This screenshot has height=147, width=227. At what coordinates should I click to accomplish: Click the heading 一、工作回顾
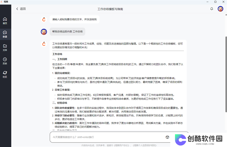click(60, 59)
